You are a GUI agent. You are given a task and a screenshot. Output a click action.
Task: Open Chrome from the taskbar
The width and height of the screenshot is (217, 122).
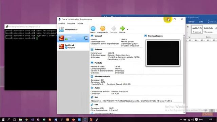tap(26, 120)
